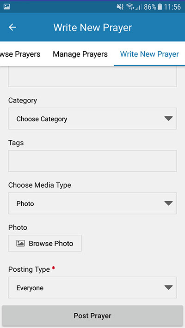
Task: Tap the Wi-Fi status icon
Action: (x=130, y=7)
